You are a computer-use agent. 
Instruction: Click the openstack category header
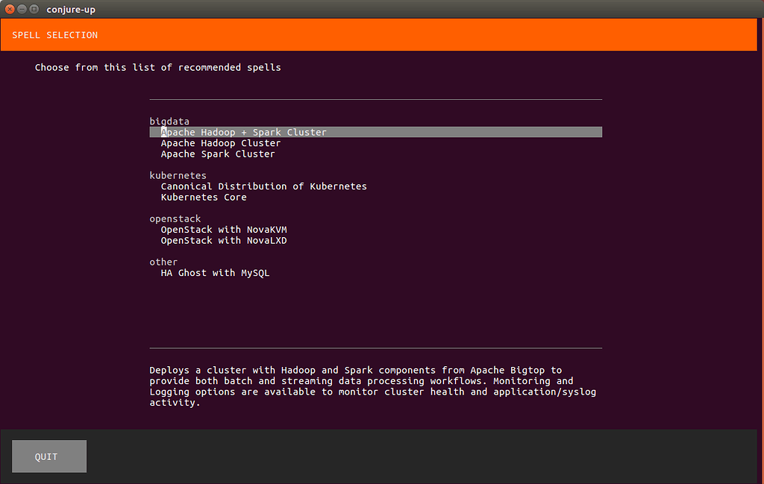point(175,218)
